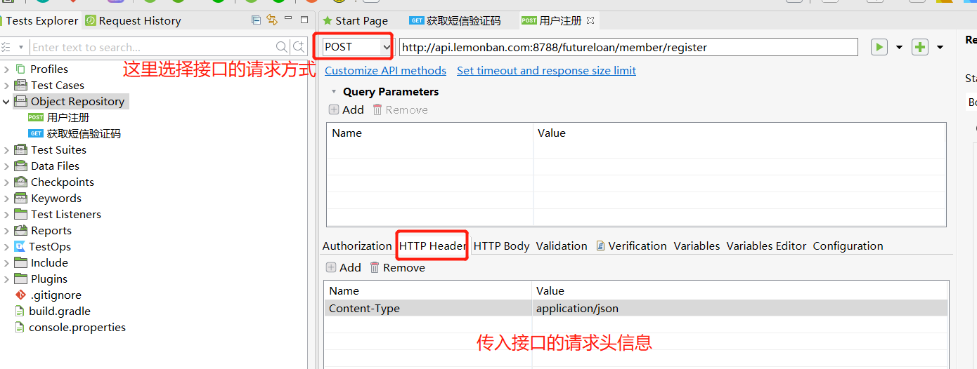977x369 pixels.
Task: Click Add in the HTTP Header section
Action: click(344, 267)
